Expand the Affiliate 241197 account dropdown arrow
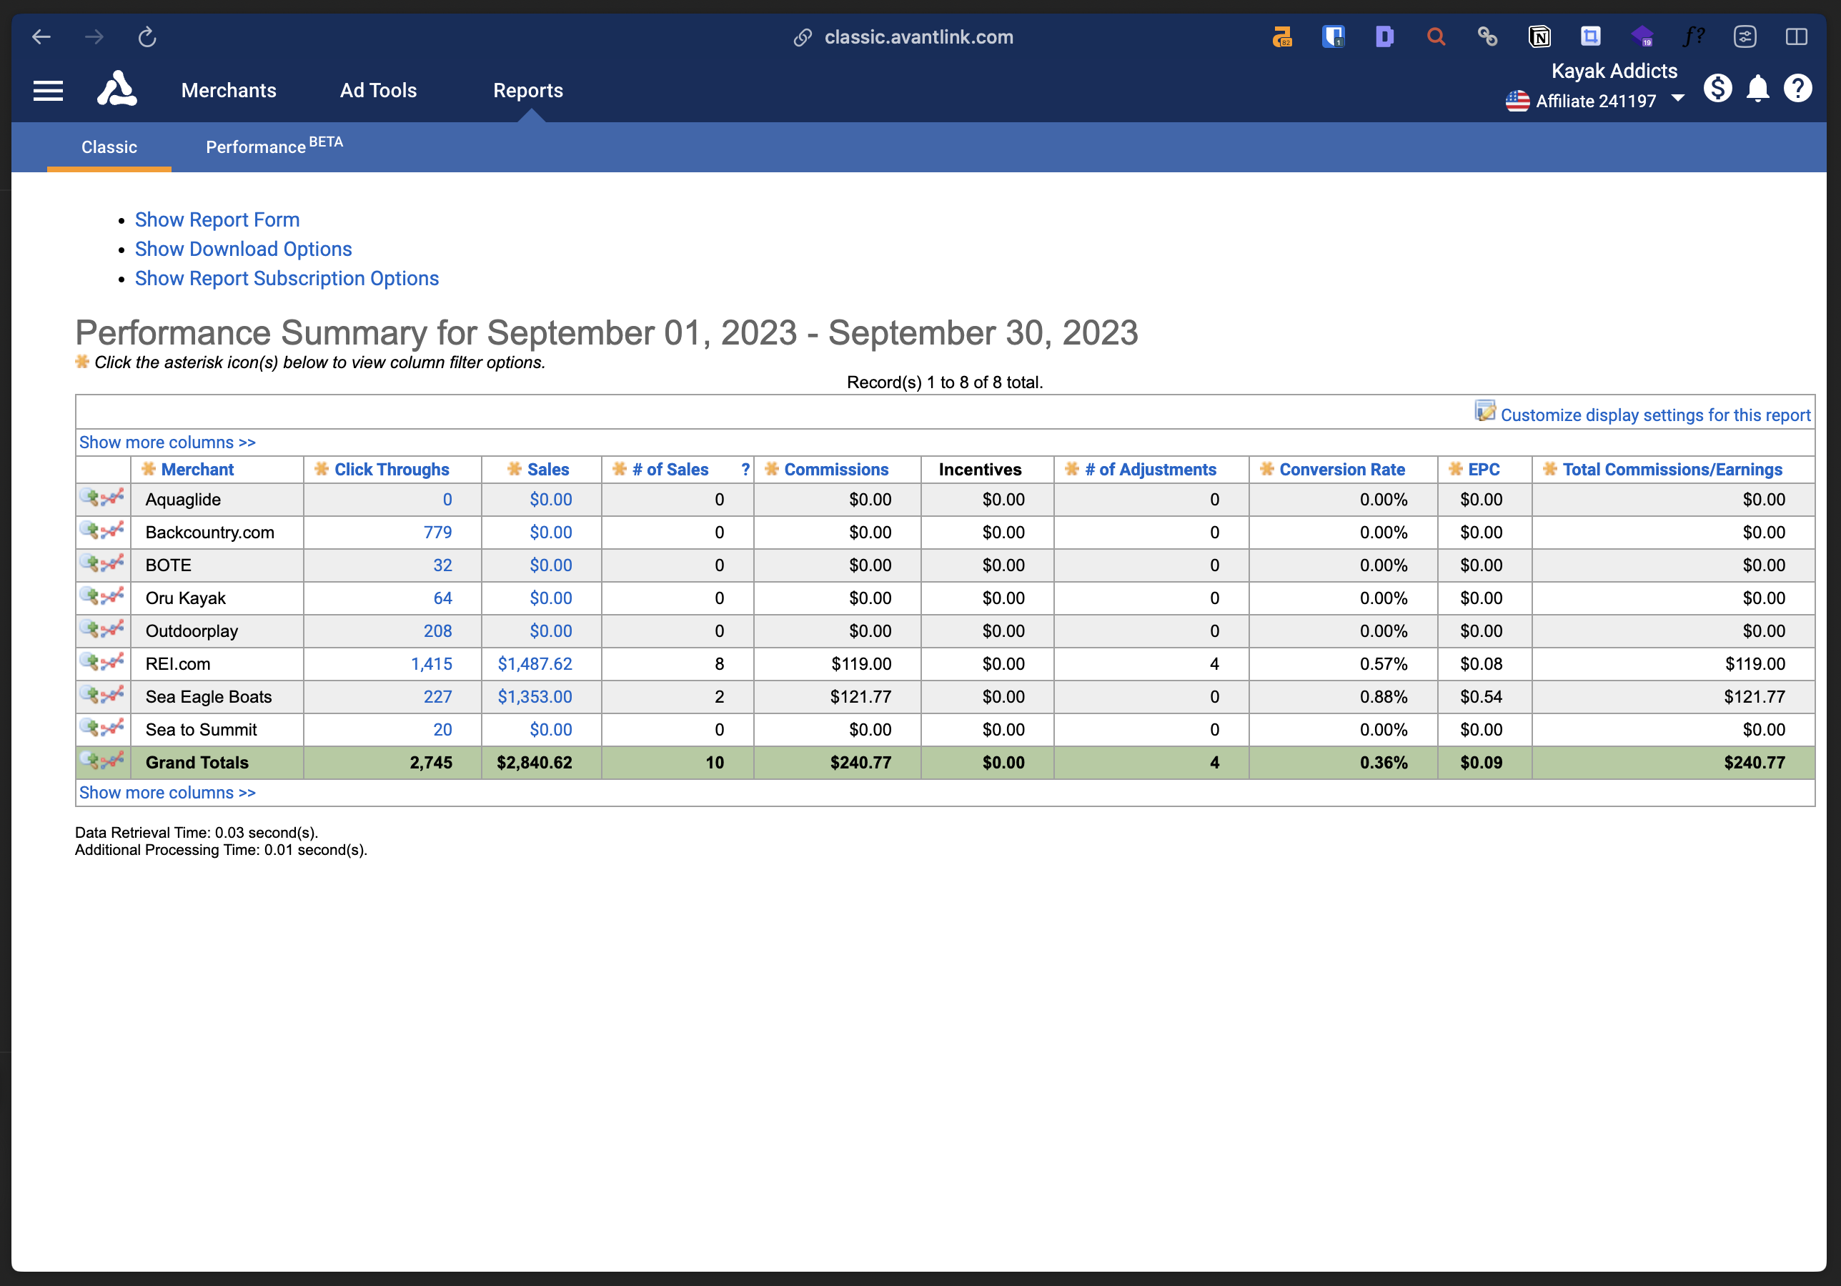Screen dimensions: 1841x1286 (1677, 99)
